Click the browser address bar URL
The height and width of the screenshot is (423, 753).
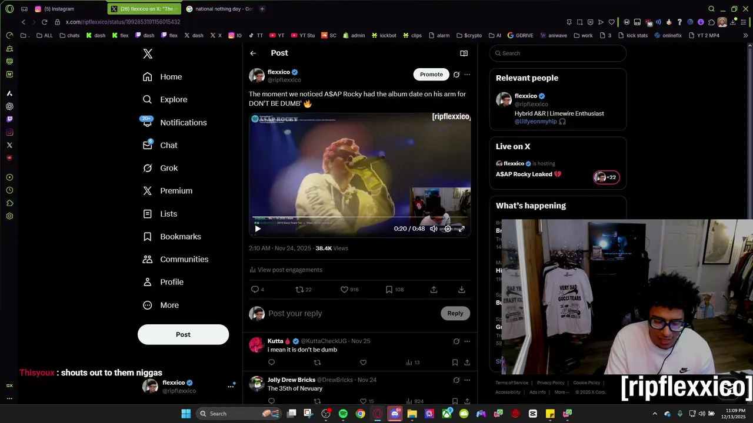tap(123, 22)
